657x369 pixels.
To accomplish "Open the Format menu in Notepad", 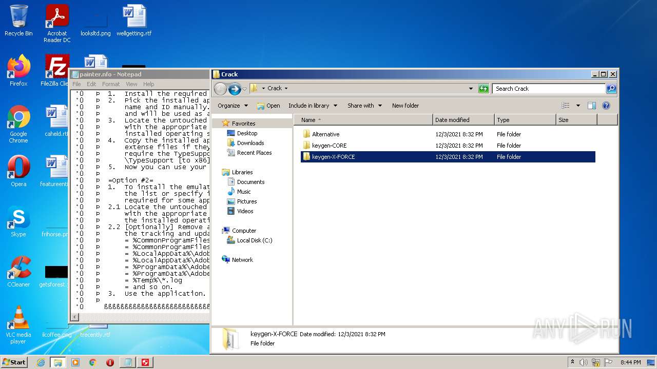I will click(x=111, y=84).
